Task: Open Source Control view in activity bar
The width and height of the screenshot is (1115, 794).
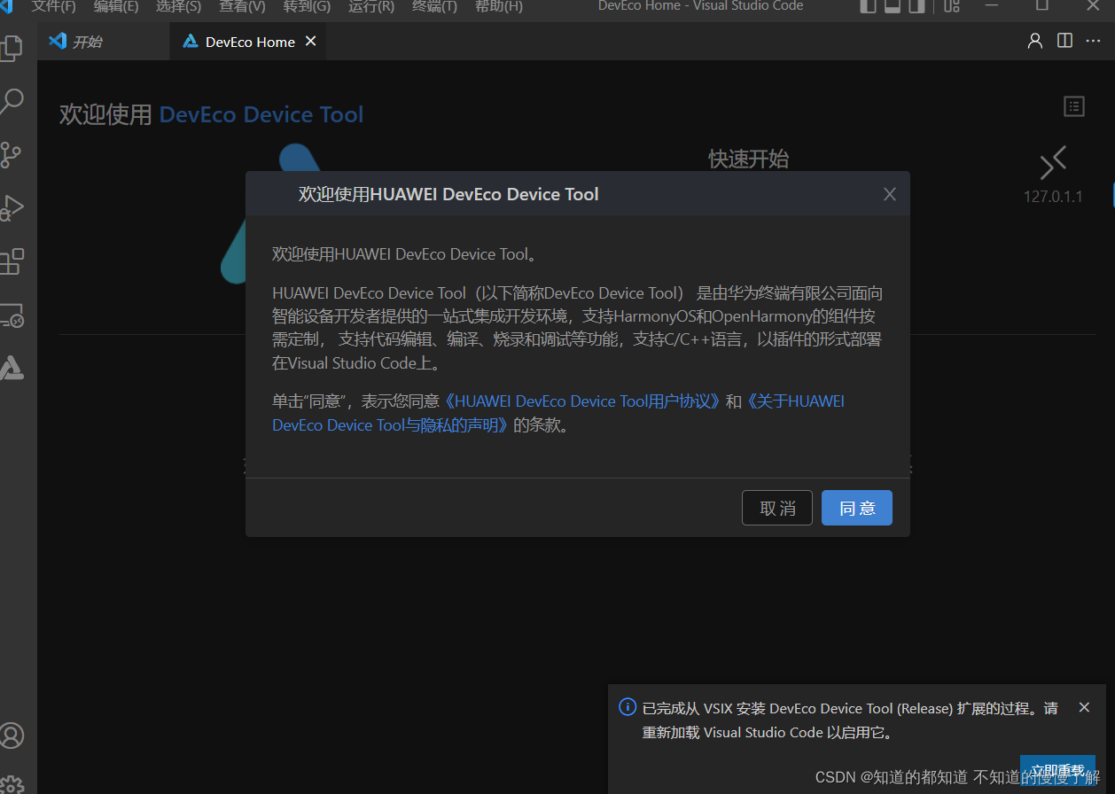Action: coord(11,155)
